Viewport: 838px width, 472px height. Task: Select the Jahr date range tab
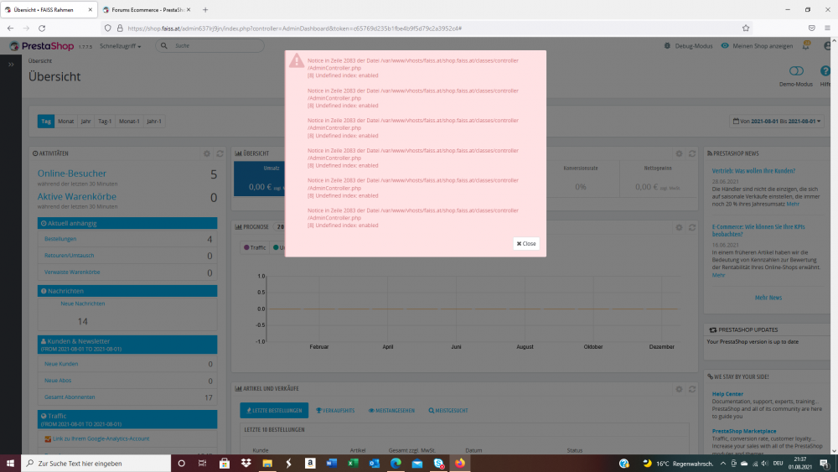[x=85, y=122]
